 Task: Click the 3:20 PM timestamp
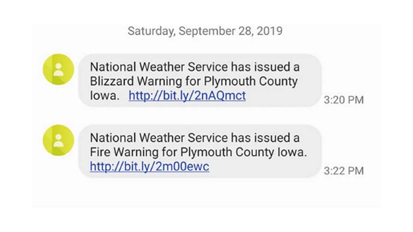(344, 100)
